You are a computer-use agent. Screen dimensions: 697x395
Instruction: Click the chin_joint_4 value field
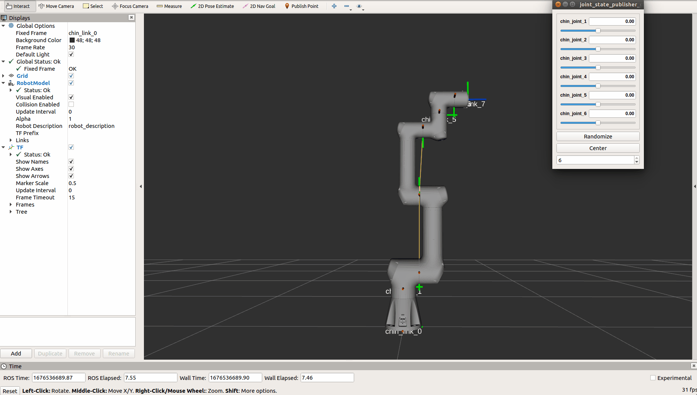tap(612, 76)
